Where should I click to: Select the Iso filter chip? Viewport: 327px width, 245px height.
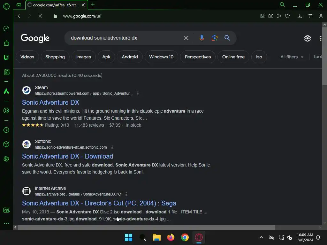259,57
